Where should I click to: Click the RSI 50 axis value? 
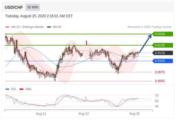click(x=157, y=101)
